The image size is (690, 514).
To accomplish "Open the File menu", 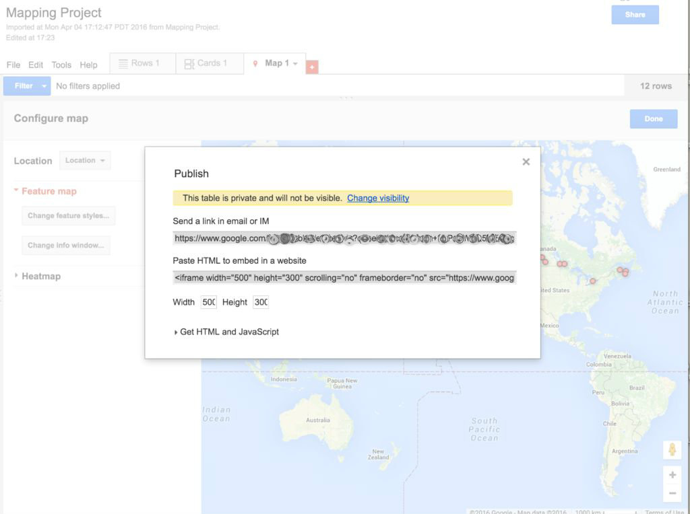I will click(x=13, y=65).
